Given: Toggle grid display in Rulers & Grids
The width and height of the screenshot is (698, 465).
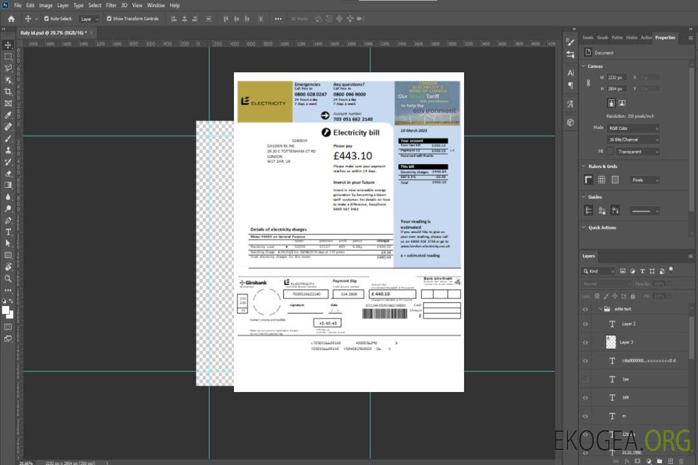Looking at the screenshot, I should (602, 180).
